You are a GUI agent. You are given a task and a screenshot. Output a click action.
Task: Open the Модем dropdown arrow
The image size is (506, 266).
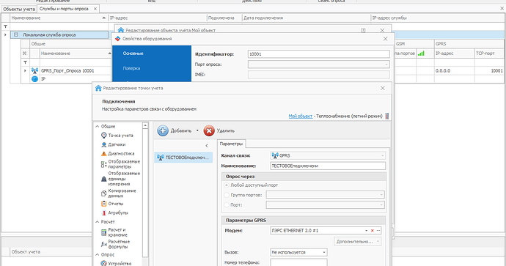click(366, 231)
